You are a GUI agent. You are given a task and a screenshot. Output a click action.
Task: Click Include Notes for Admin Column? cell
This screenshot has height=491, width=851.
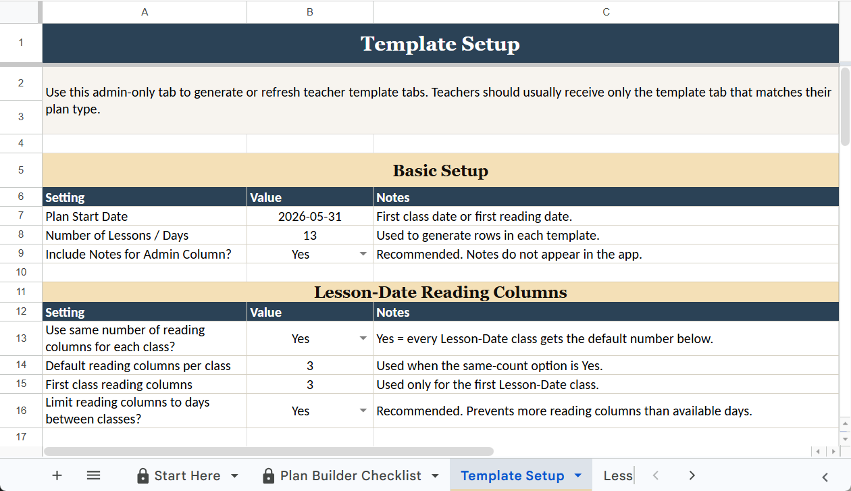[x=145, y=254]
